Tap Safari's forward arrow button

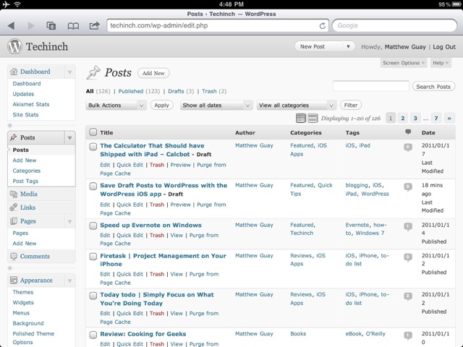(x=30, y=26)
